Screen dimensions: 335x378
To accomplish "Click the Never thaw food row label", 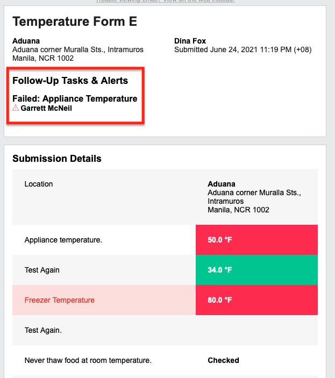I will tap(88, 360).
